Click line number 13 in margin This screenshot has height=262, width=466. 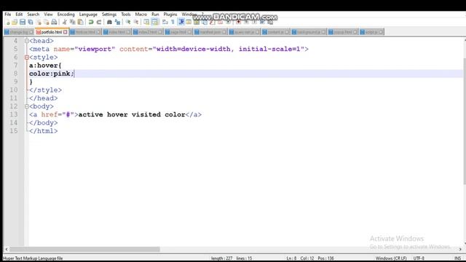[14, 115]
